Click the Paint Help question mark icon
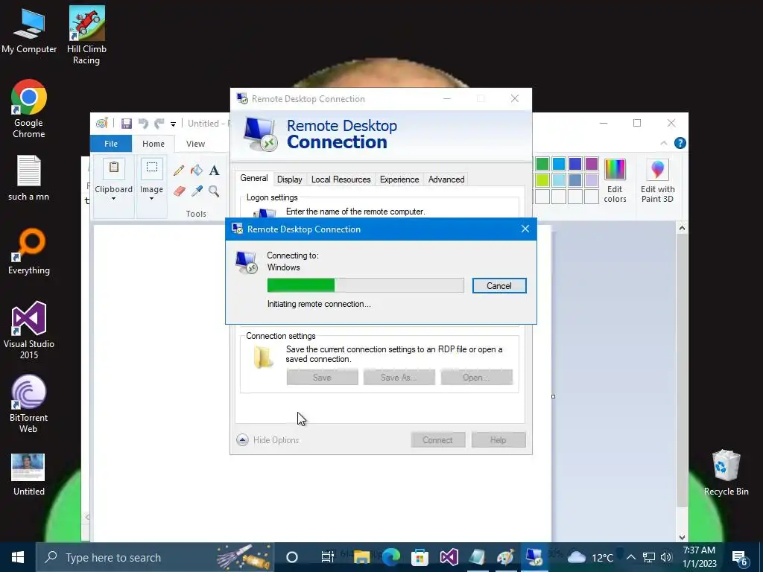Viewport: 763px width, 572px height. tap(680, 143)
